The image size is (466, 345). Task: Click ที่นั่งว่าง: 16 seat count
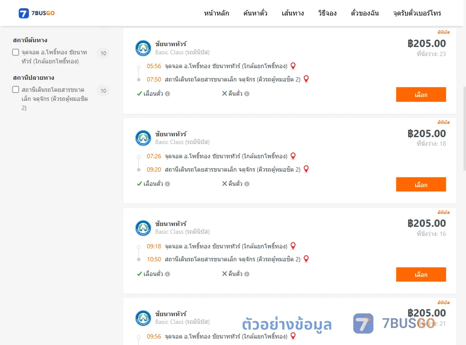click(x=431, y=234)
